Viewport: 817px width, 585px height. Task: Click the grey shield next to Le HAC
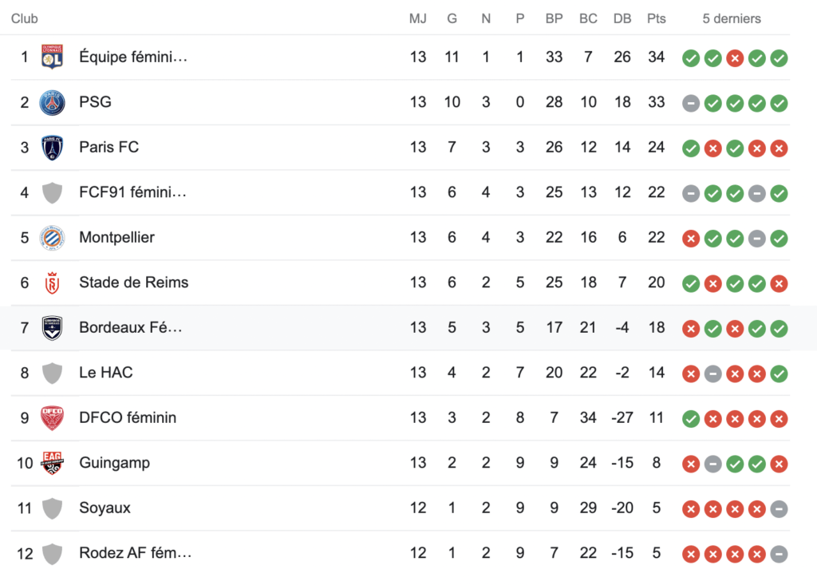(x=52, y=374)
